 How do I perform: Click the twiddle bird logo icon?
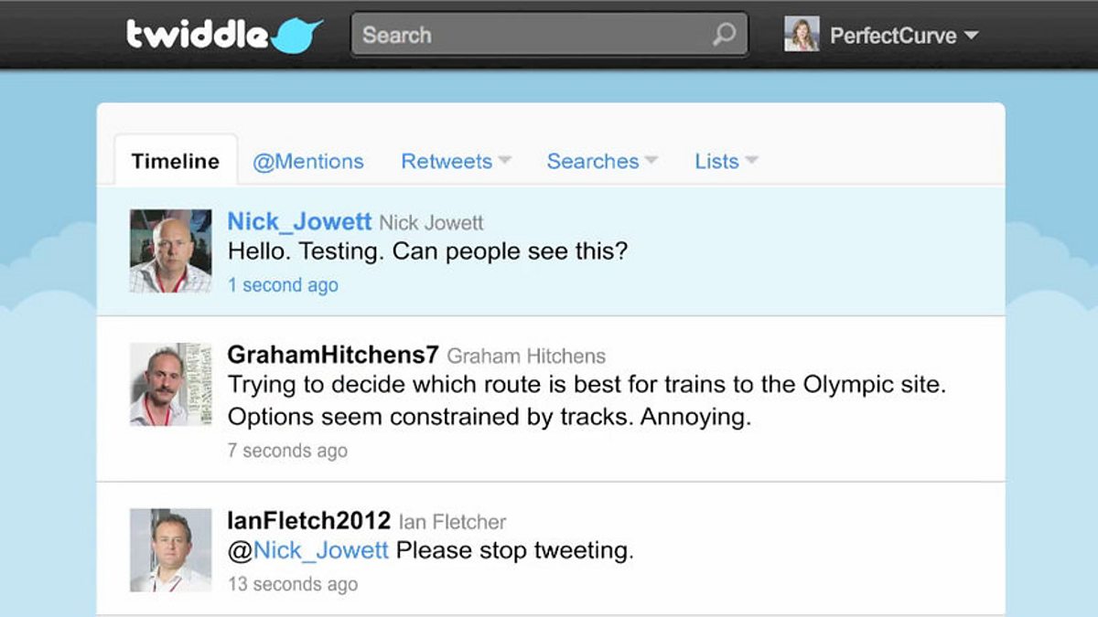point(297,36)
